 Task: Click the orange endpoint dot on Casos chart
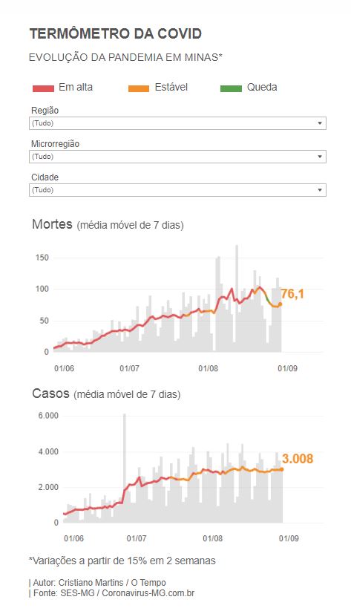281,469
